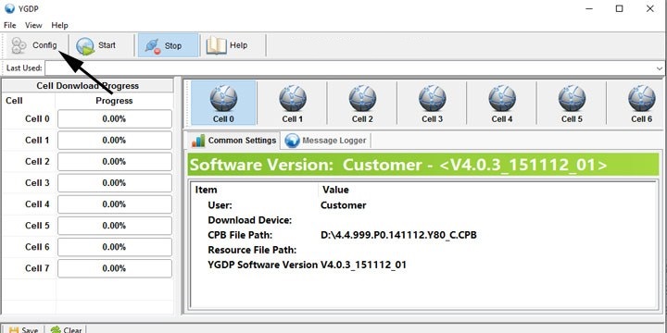Open the Config settings toolbar button

(x=36, y=45)
